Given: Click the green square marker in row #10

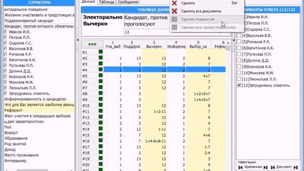Looking at the screenshot, I should coord(101,105).
